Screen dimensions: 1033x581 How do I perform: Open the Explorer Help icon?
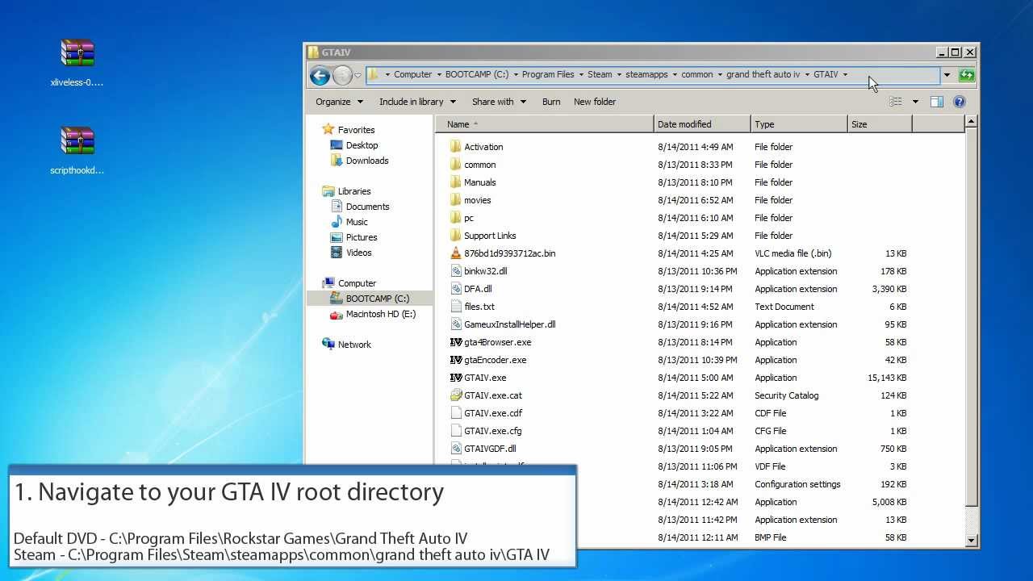pos(960,102)
